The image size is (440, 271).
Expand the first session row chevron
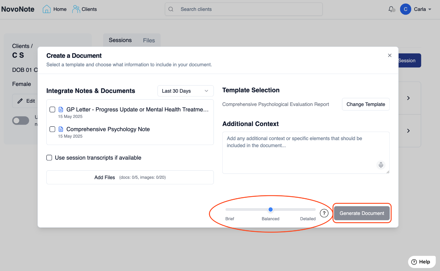(x=408, y=98)
